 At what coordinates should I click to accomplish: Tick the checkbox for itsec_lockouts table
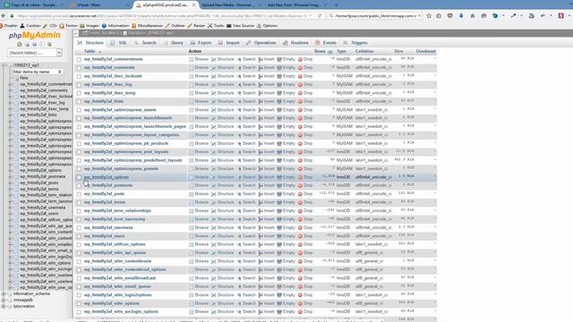click(x=79, y=76)
